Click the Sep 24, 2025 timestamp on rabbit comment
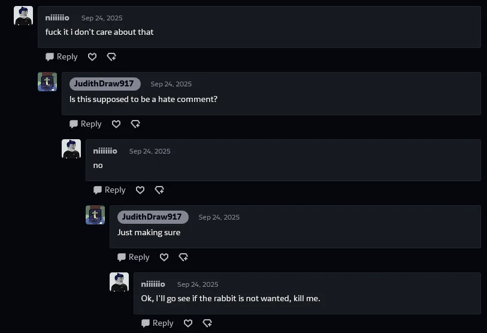The height and width of the screenshot is (333, 487). pos(198,284)
